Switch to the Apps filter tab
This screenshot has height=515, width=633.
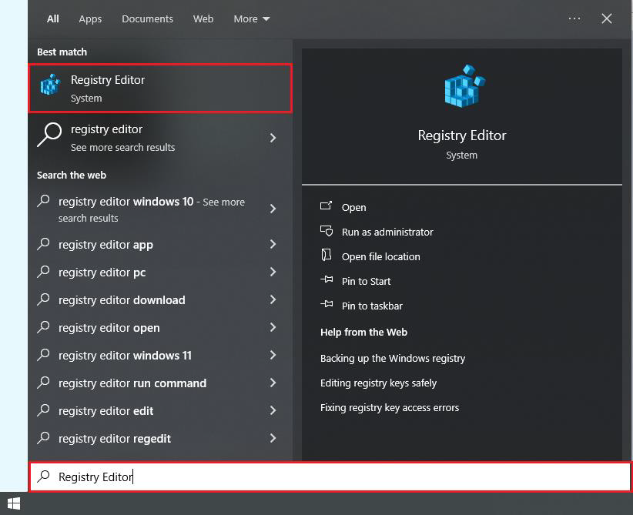(x=90, y=18)
